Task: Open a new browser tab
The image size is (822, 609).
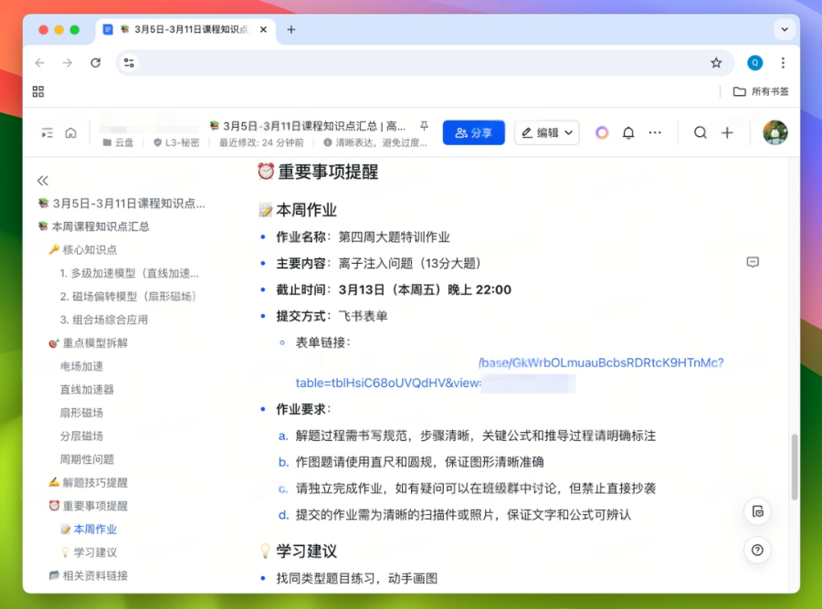Action: pos(291,30)
